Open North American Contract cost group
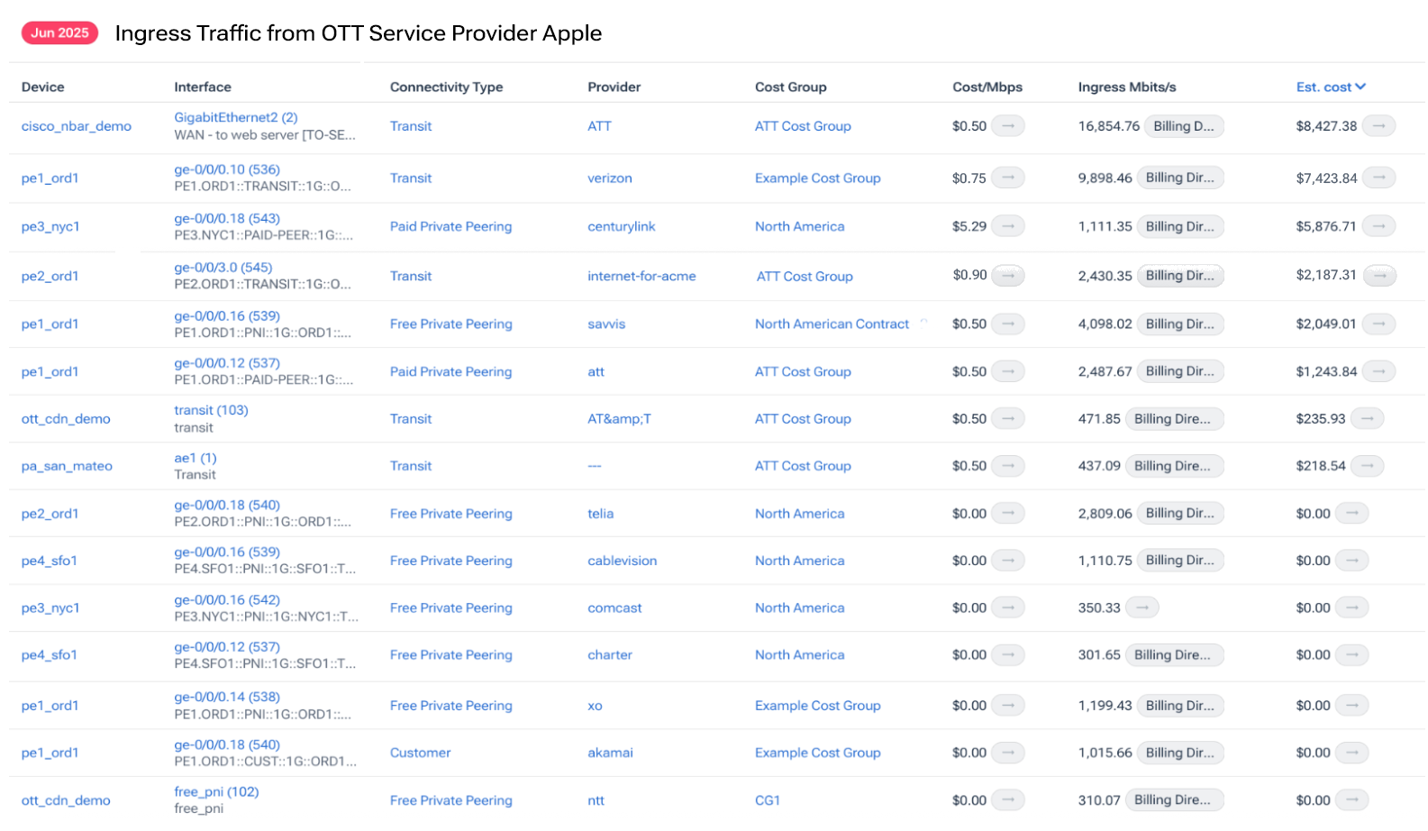The width and height of the screenshot is (1428, 831). [832, 324]
